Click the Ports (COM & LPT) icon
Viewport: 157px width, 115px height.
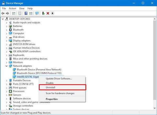(10, 84)
